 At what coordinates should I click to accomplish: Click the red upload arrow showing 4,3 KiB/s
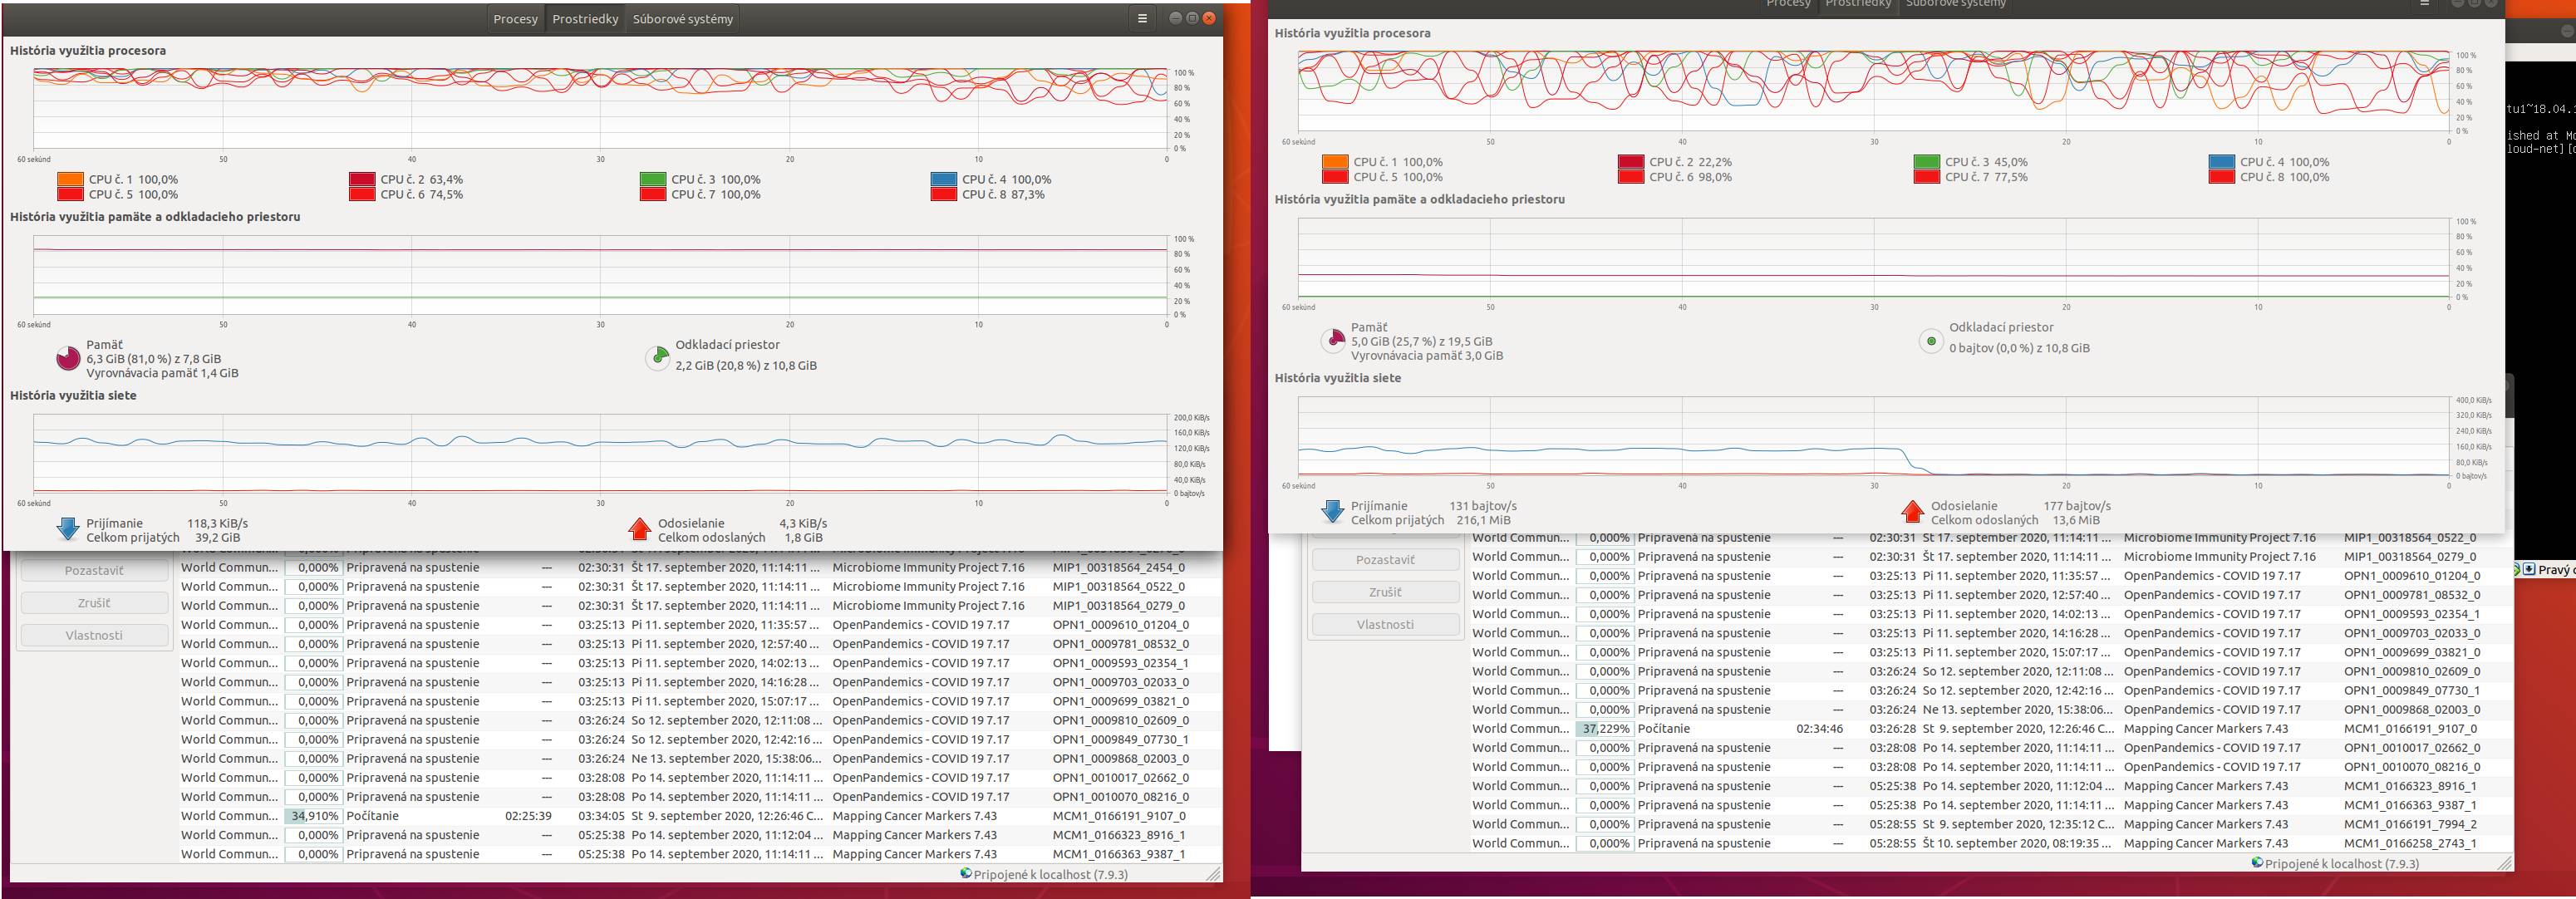coord(639,529)
